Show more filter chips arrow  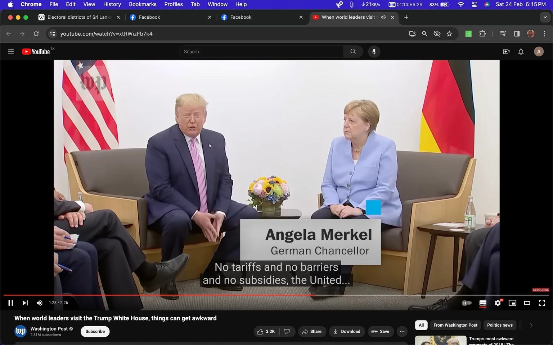(x=531, y=325)
